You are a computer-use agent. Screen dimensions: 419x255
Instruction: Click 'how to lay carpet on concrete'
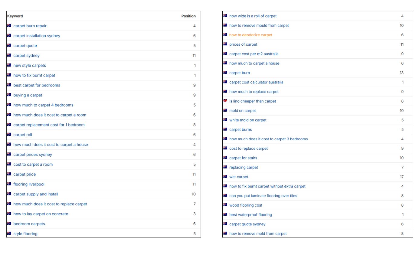[41, 214]
